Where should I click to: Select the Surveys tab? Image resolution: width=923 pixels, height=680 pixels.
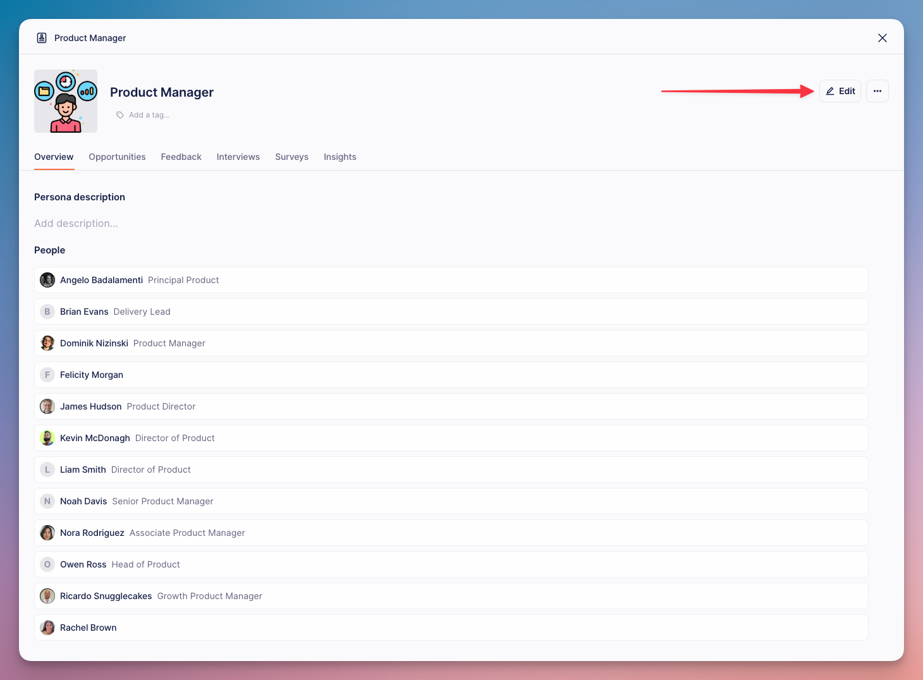click(291, 157)
